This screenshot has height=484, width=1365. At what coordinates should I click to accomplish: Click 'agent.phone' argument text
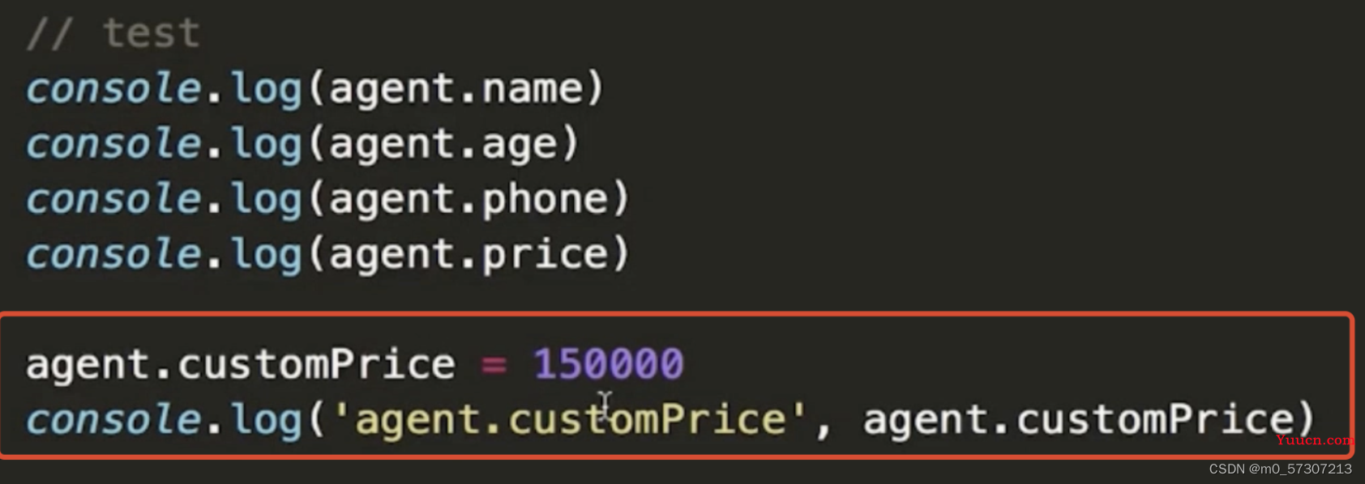pyautogui.click(x=469, y=200)
